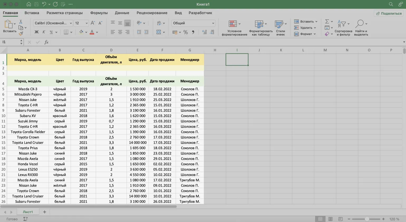
Task: Open Условное форматирование icon
Action: click(233, 24)
